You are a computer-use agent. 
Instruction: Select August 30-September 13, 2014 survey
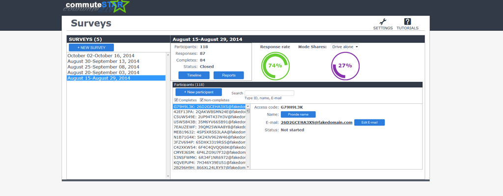pos(103,61)
